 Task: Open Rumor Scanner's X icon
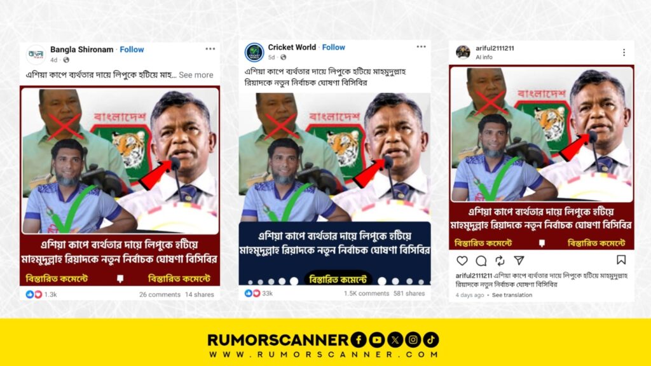[395, 340]
